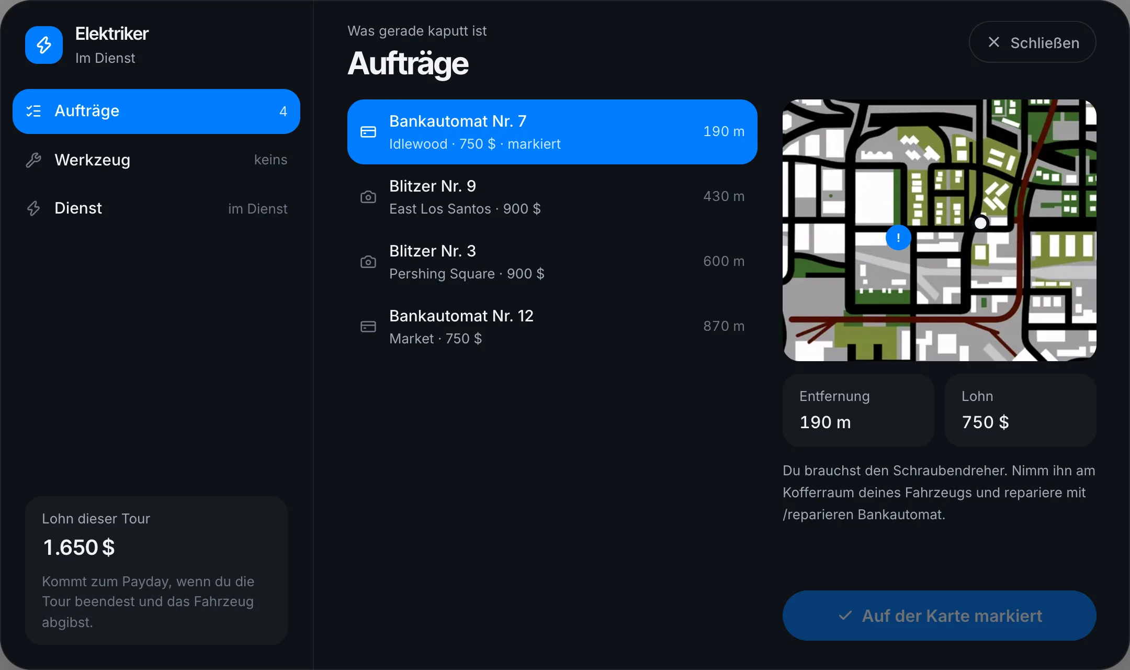Click the Kommt zum Payday note text
The width and height of the screenshot is (1130, 670).
click(x=148, y=602)
